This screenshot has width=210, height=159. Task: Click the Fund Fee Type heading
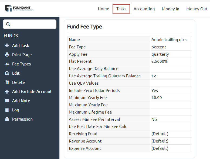[x=84, y=27]
